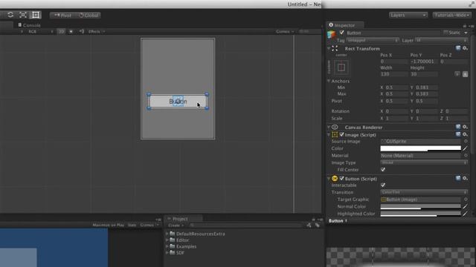Open the Tutorials-Wide layout dropdown
The width and height of the screenshot is (476, 267).
452,15
